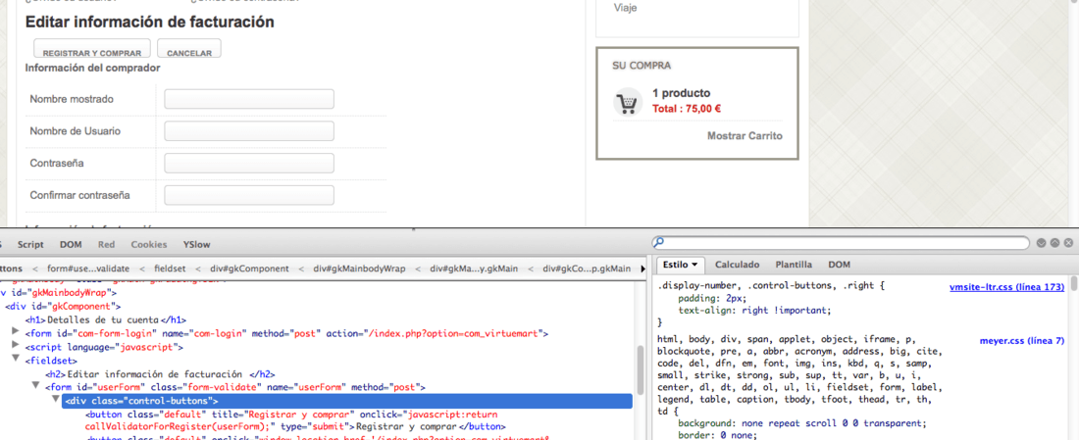
Task: Select form#use...validate breadcrumb
Action: (88, 269)
